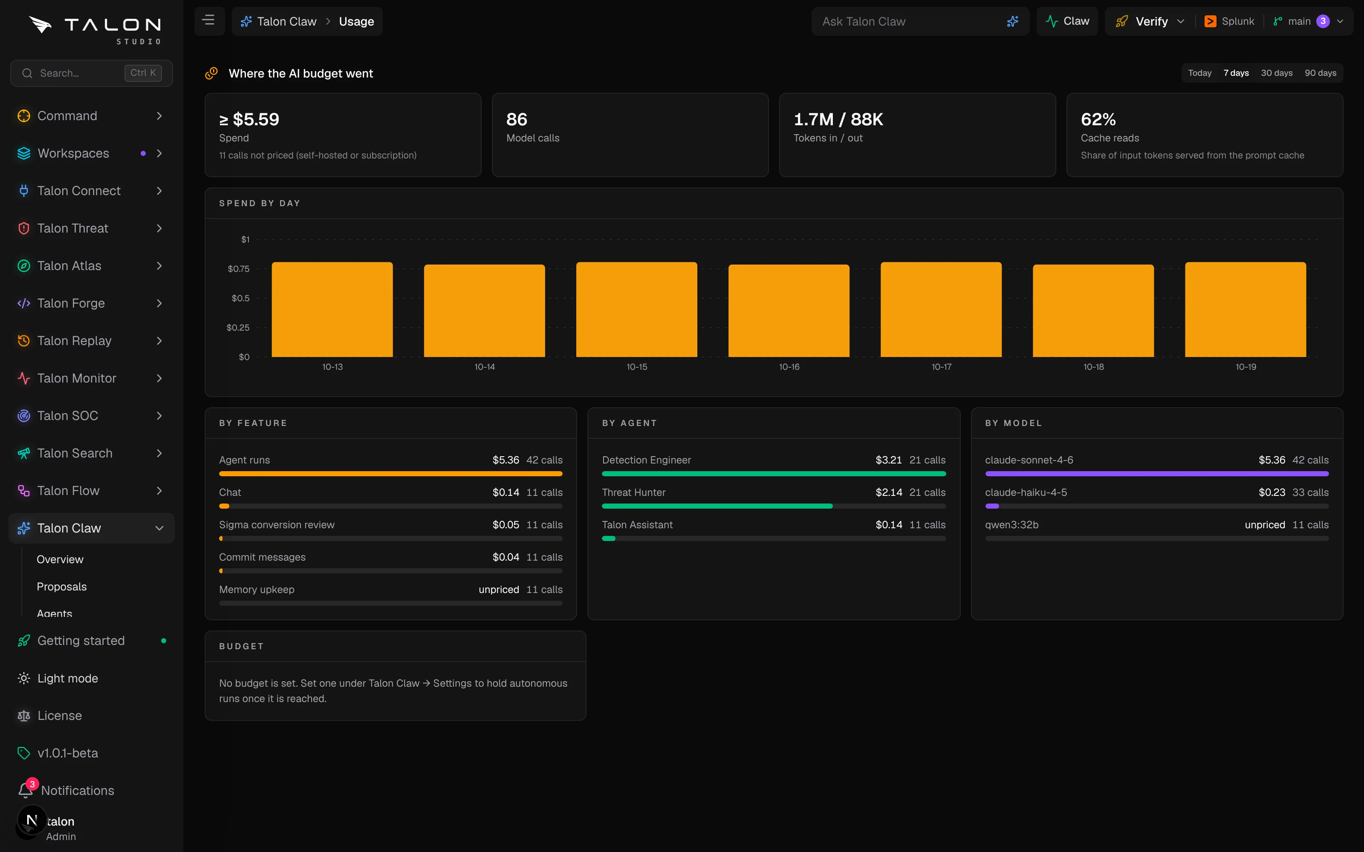The image size is (1364, 852).
Task: Click the Talon Flow nodes icon
Action: click(x=24, y=490)
